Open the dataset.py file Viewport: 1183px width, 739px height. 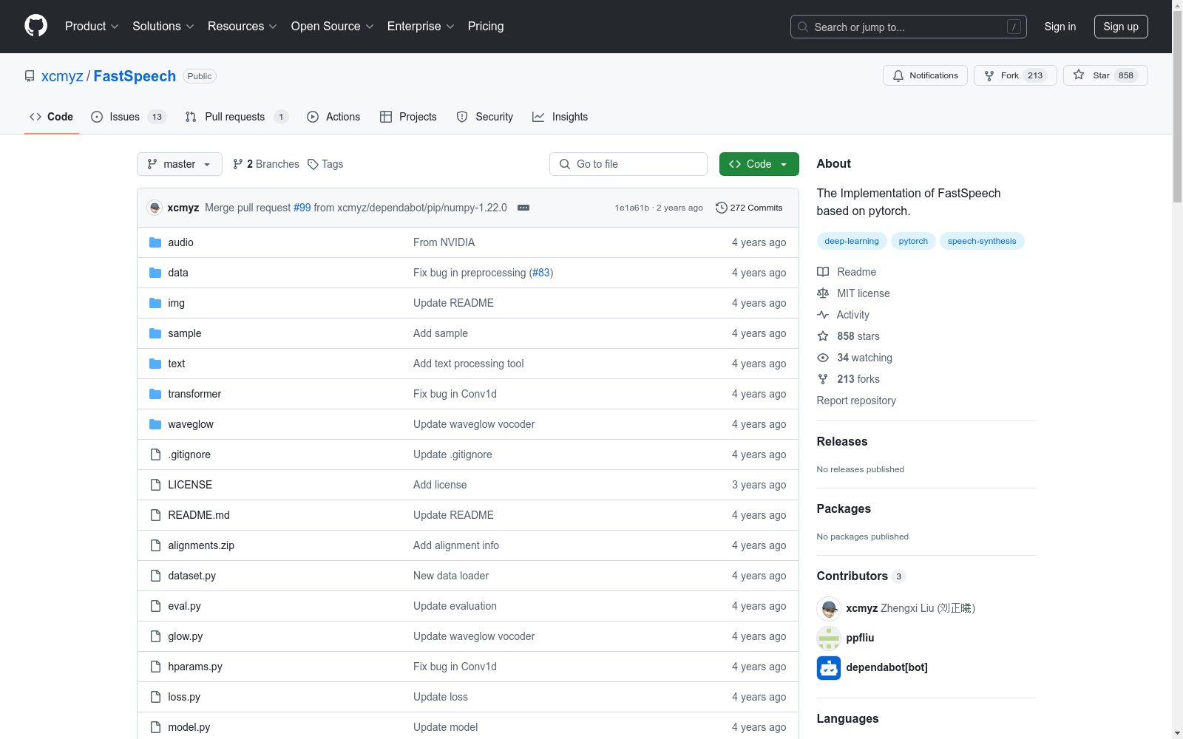coord(192,576)
